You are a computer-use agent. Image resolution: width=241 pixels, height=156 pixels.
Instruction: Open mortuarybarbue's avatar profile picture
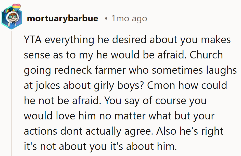click(11, 19)
